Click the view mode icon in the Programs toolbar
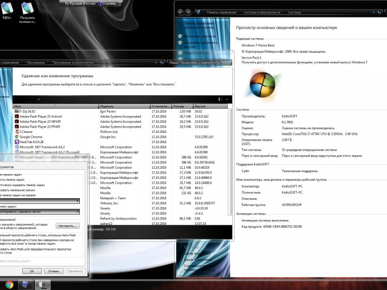 (x=221, y=99)
